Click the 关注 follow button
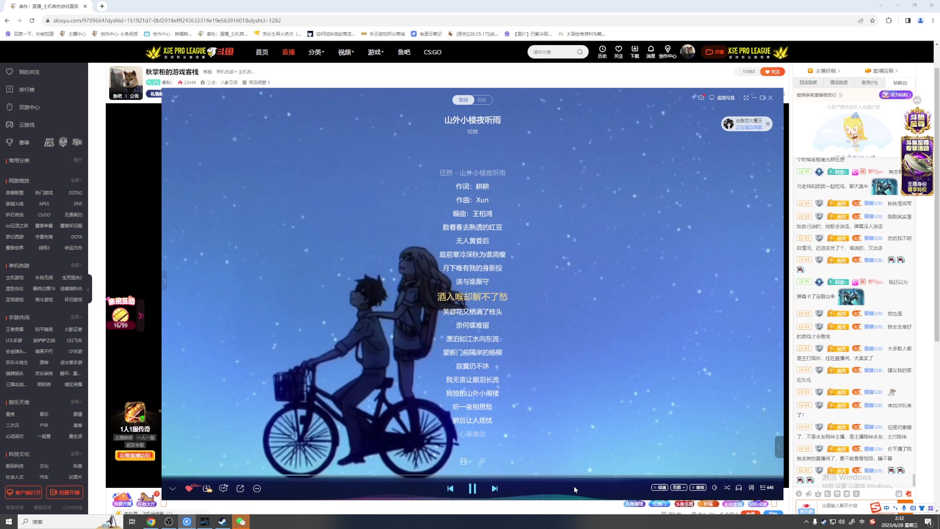The width and height of the screenshot is (940, 529). (772, 72)
